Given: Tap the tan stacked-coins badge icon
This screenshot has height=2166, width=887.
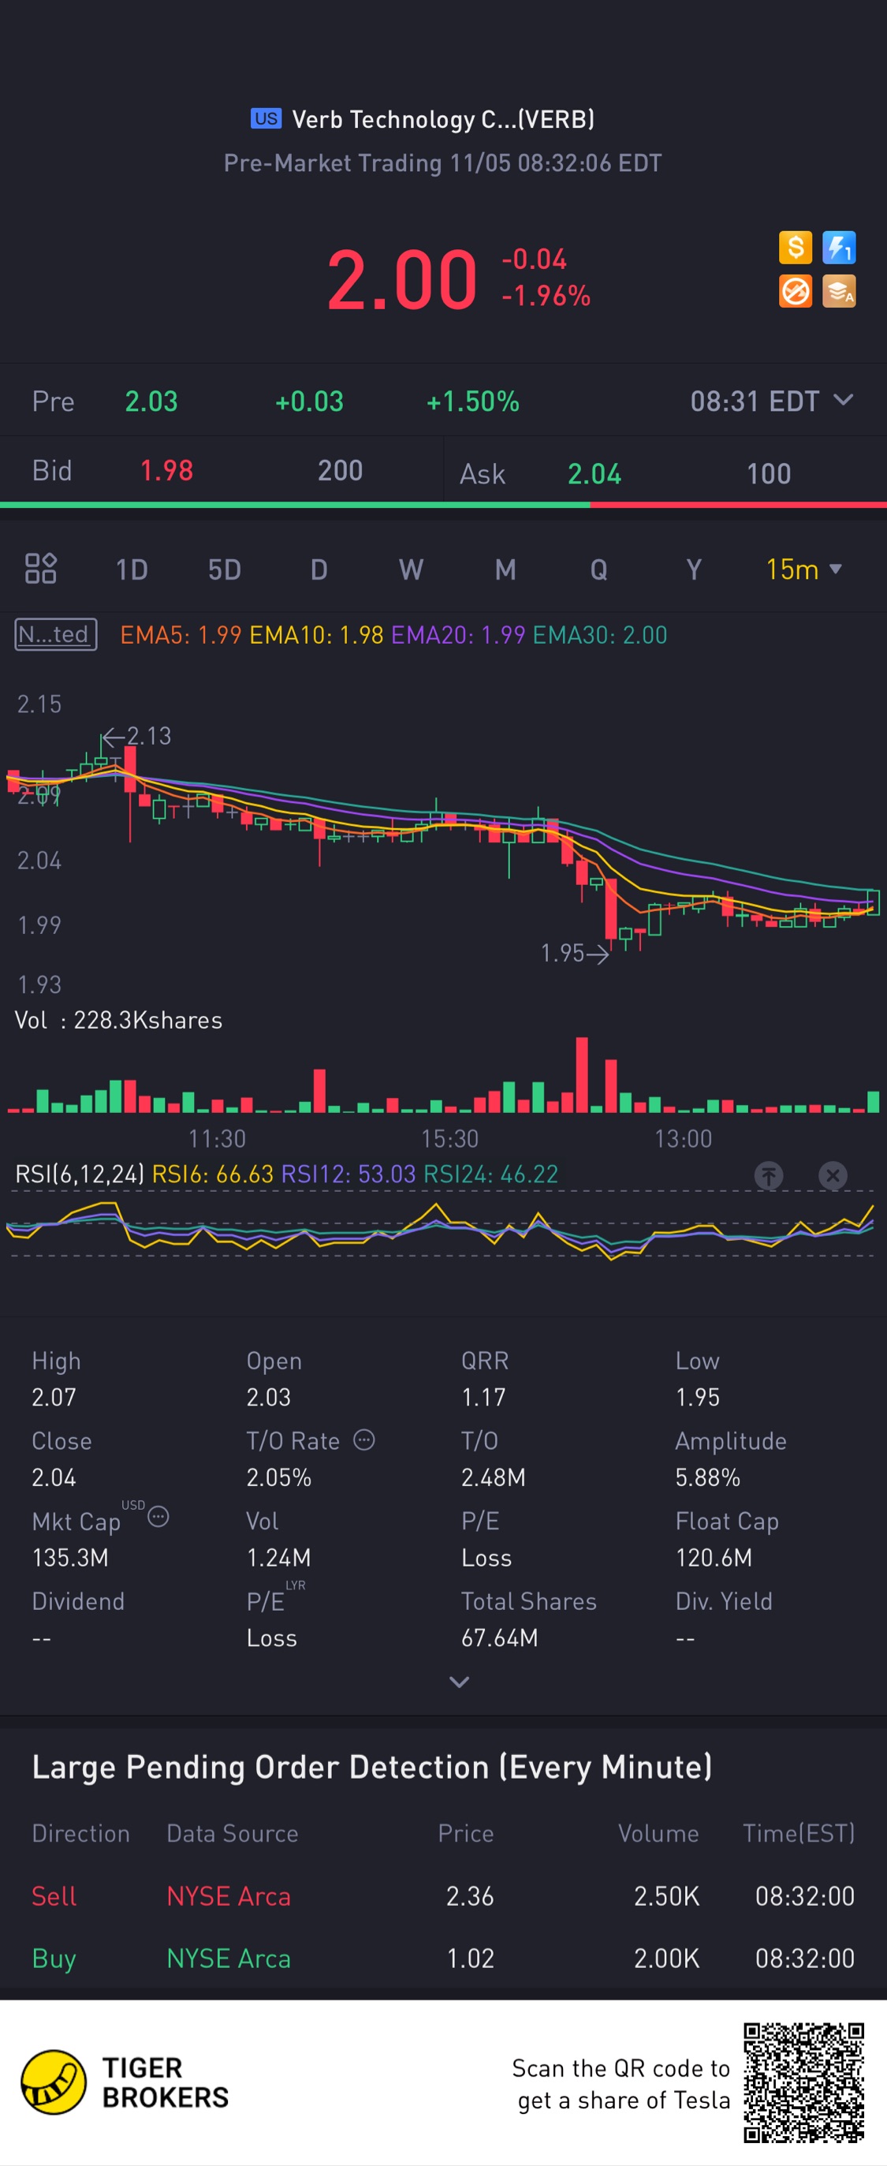Looking at the screenshot, I should click(x=838, y=291).
